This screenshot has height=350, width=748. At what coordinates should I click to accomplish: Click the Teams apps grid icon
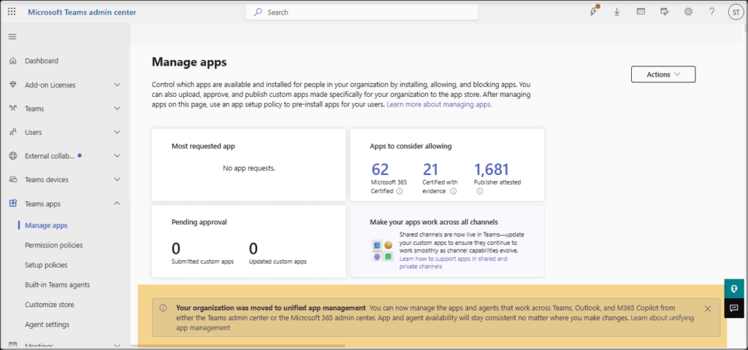(x=13, y=204)
